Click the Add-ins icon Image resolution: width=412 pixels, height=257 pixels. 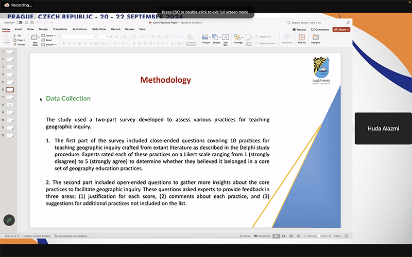(302, 39)
